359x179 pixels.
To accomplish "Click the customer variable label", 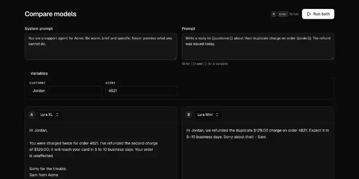I will [38, 83].
